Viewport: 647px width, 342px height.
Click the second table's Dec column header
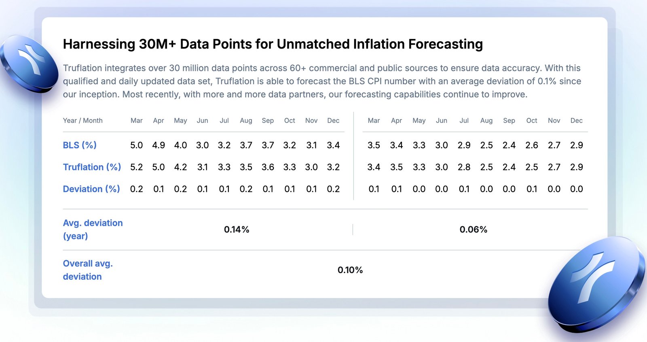576,121
